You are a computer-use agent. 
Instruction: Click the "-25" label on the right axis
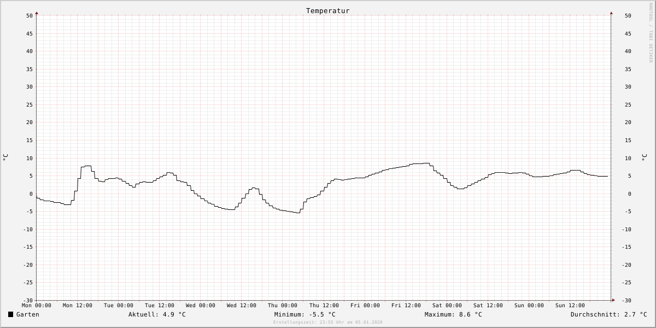pos(628,282)
